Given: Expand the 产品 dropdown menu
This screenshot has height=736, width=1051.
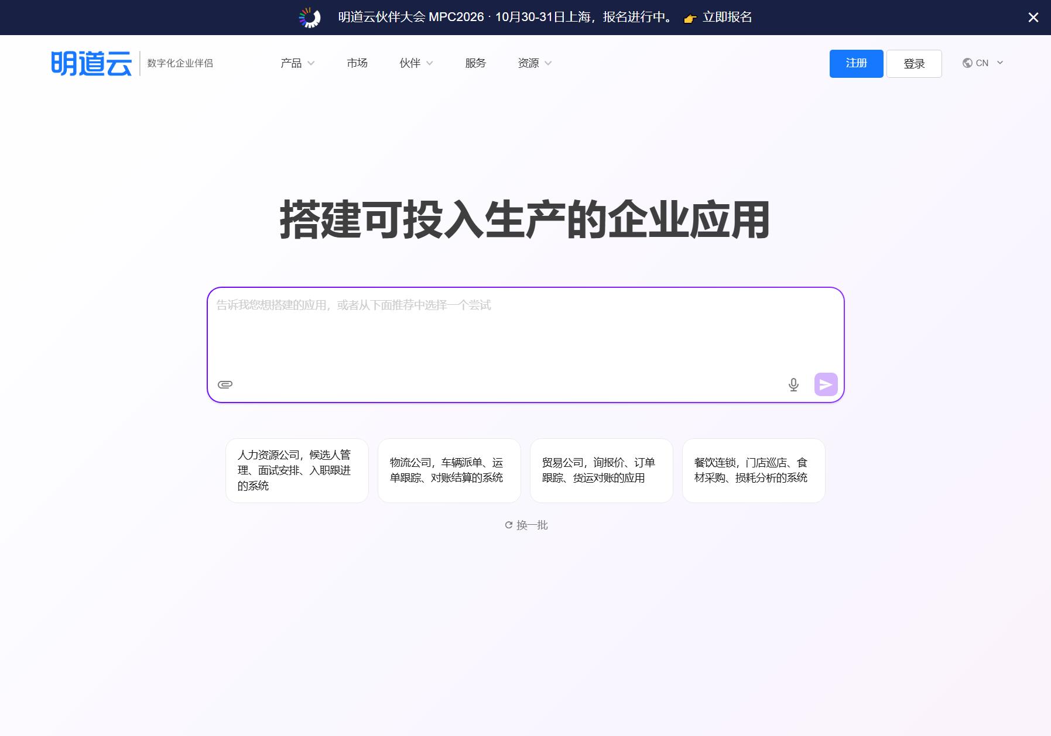Looking at the screenshot, I should point(297,63).
